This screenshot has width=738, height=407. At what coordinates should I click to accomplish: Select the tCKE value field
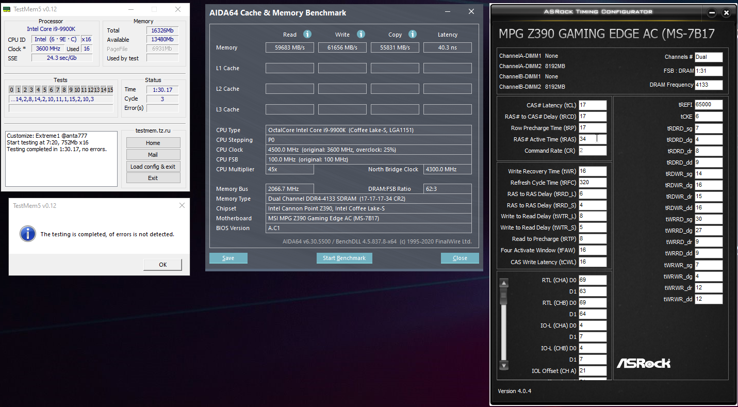[x=709, y=117]
